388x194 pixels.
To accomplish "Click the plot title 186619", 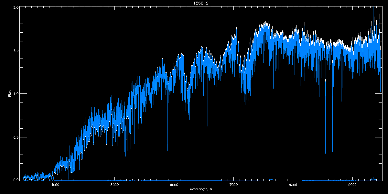I will 194,3.
